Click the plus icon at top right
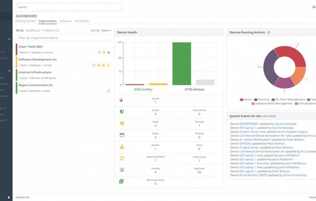316x201 pixels. click(x=314, y=7)
